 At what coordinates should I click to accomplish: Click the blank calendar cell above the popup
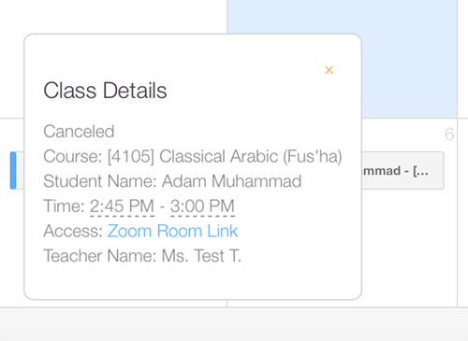(x=113, y=16)
